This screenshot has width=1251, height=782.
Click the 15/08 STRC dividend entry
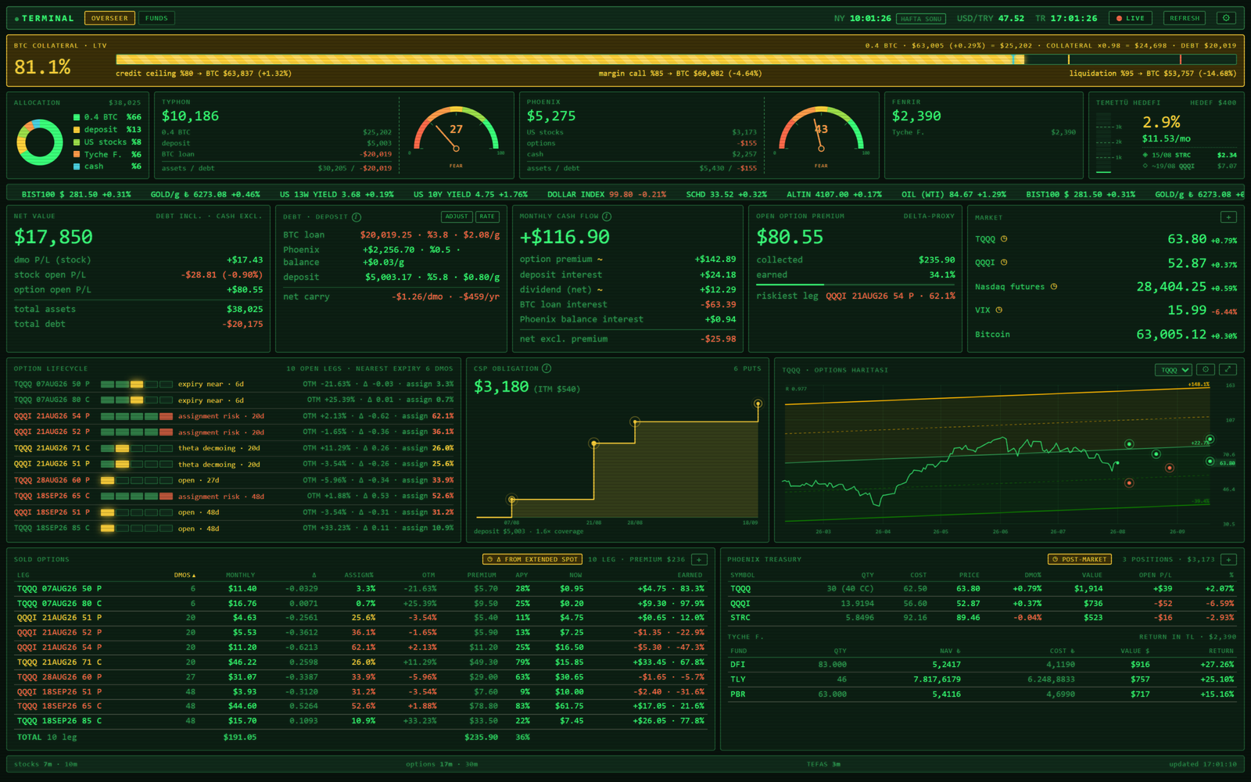point(1188,155)
